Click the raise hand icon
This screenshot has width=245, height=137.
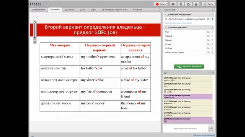196,4
